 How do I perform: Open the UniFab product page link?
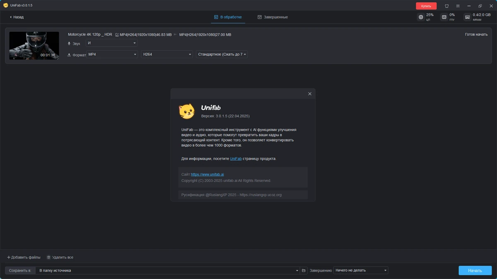236,159
